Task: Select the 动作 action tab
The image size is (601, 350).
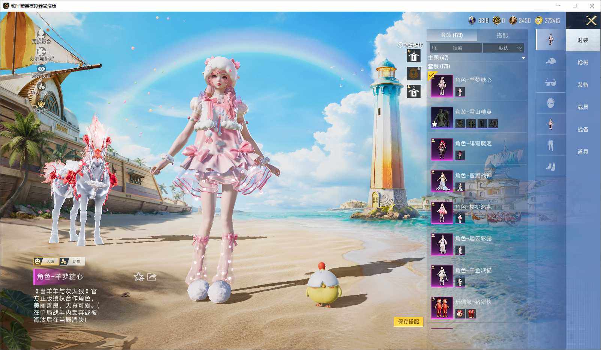Action: [x=72, y=261]
